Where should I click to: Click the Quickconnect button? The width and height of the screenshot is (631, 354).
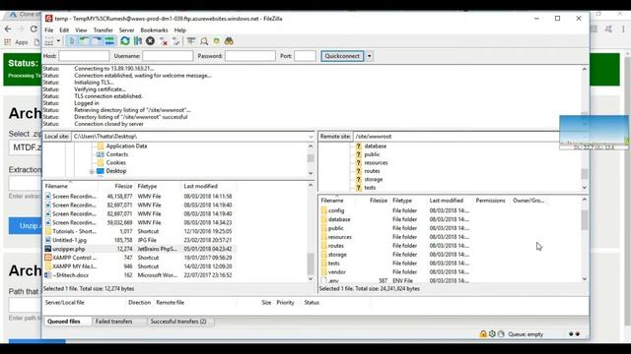click(342, 56)
